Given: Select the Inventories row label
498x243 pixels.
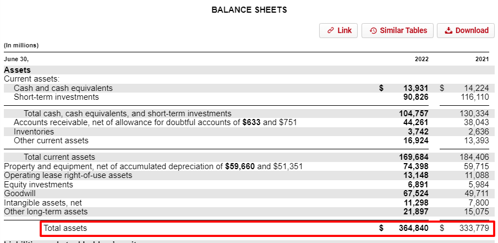Looking at the screenshot, I should point(34,132).
